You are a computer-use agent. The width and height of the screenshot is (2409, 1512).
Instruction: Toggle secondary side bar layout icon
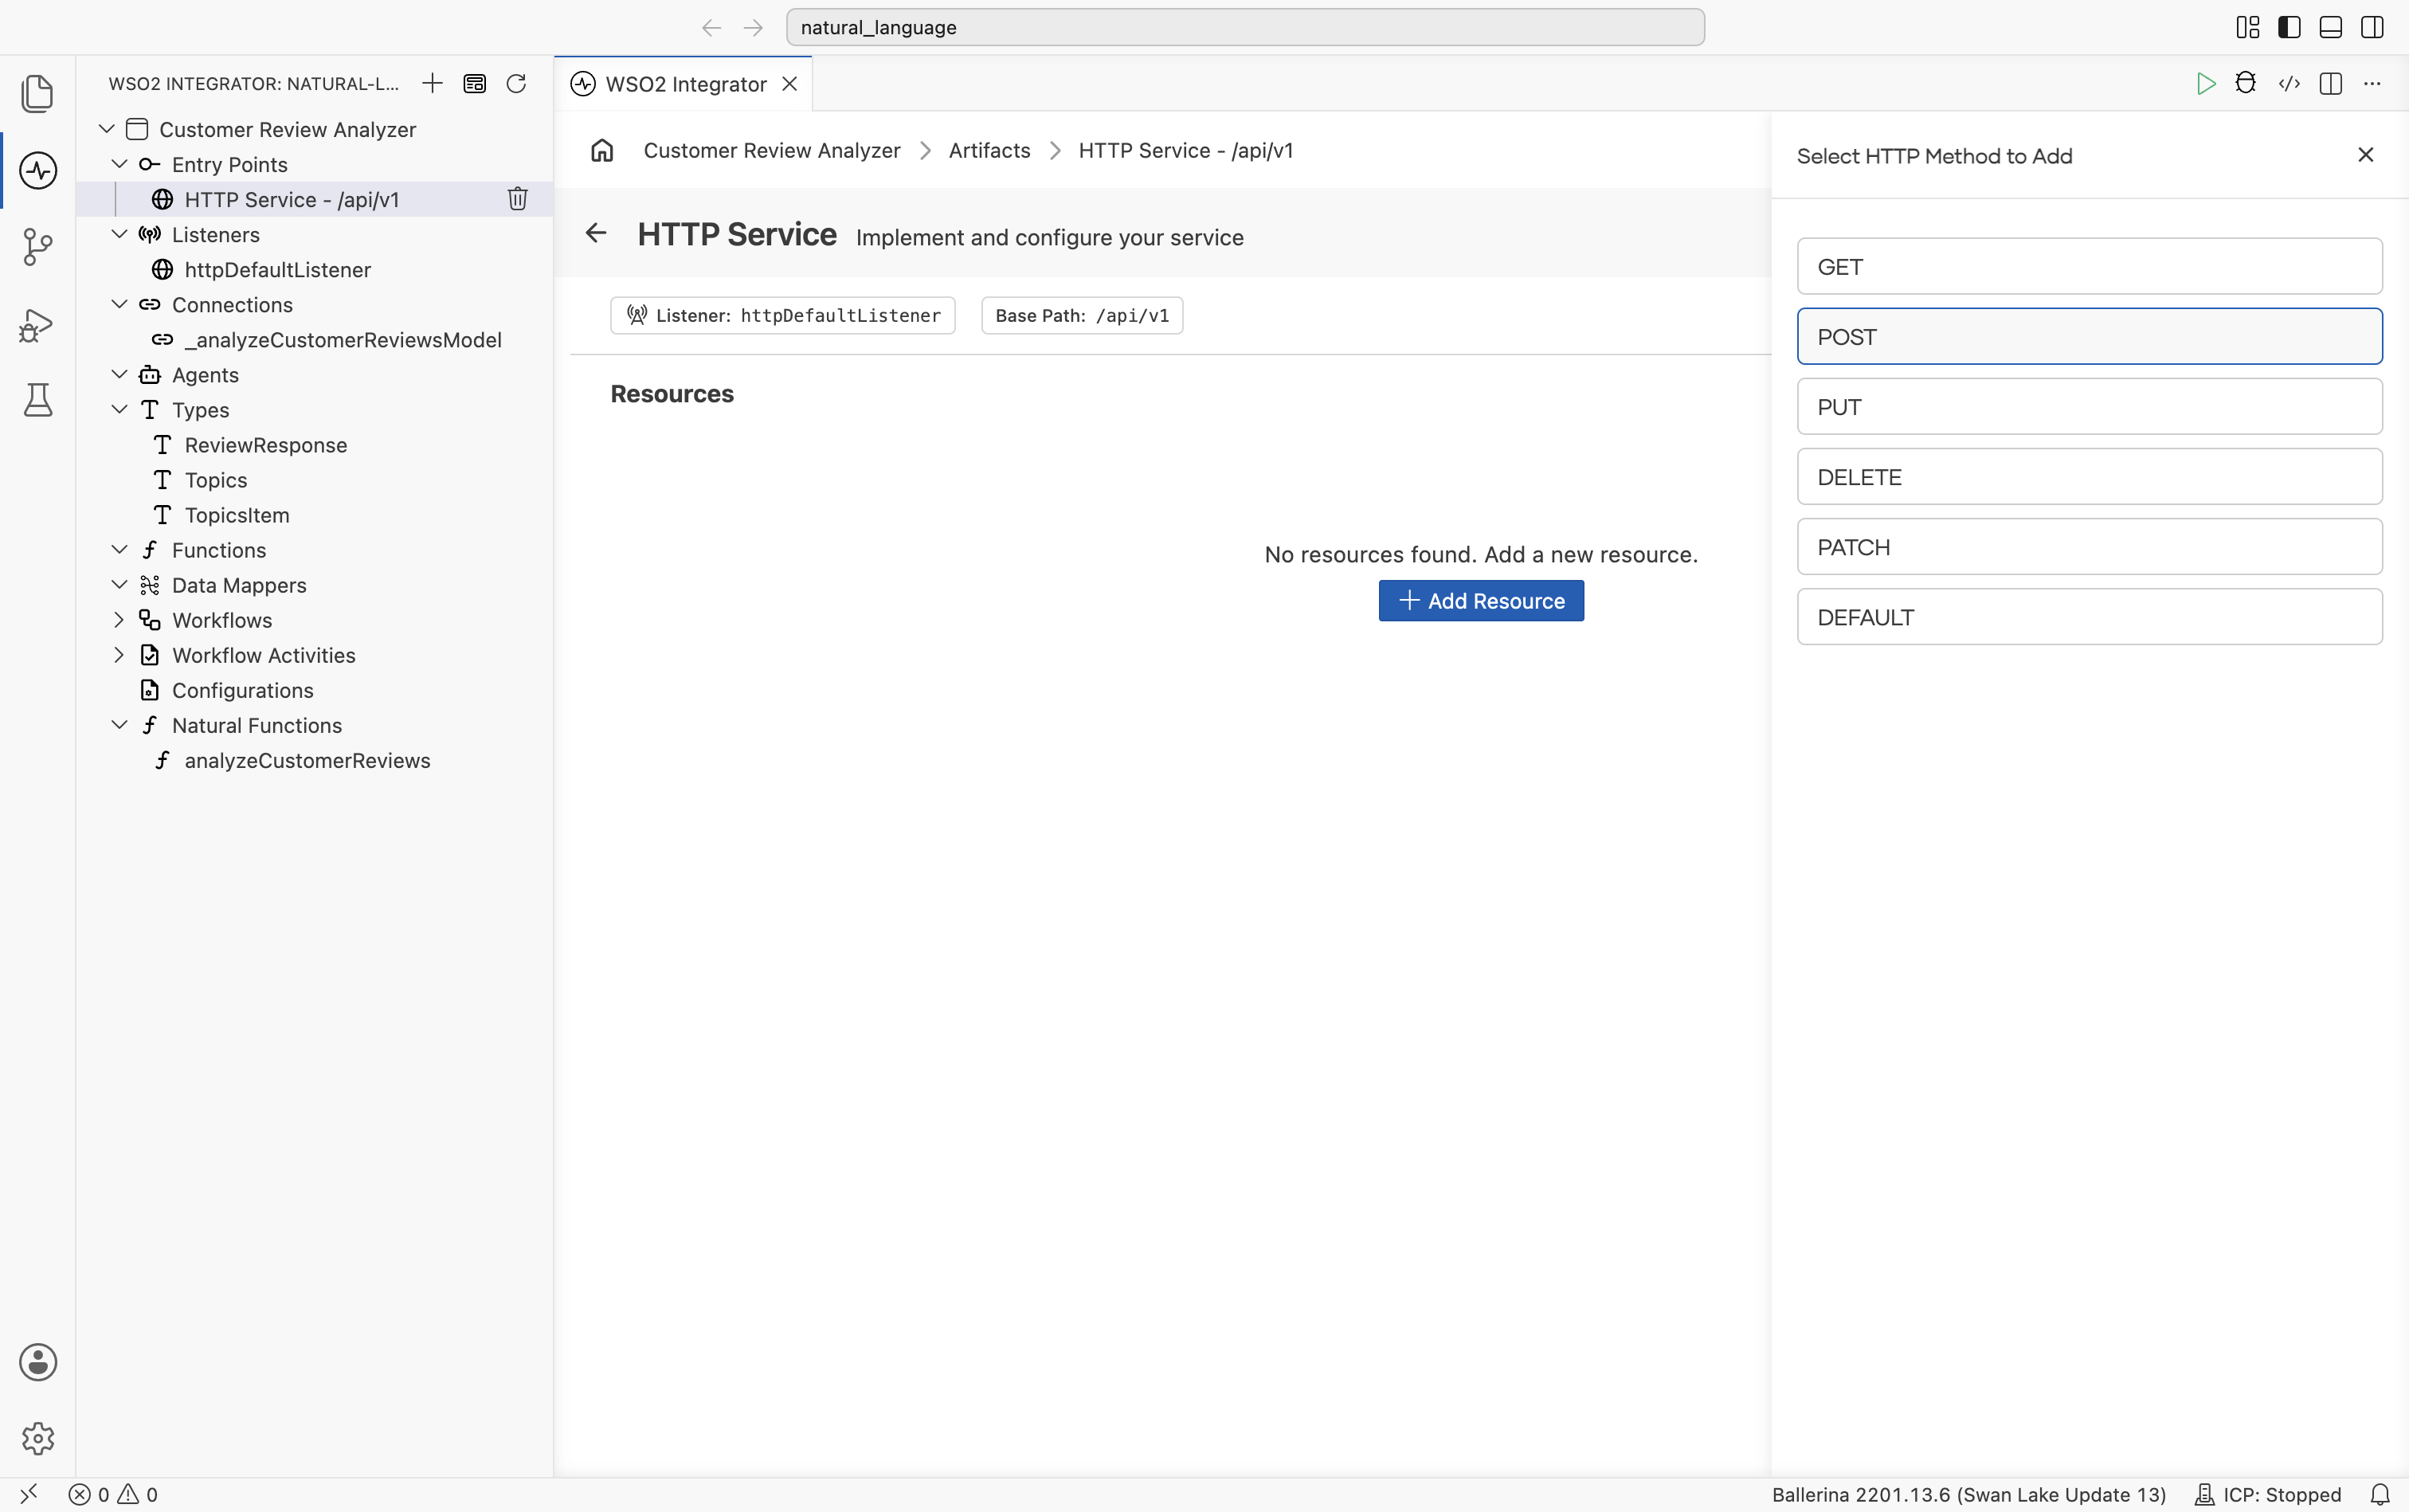(x=2372, y=27)
